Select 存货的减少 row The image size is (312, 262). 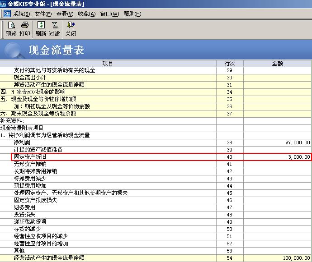[156, 229]
